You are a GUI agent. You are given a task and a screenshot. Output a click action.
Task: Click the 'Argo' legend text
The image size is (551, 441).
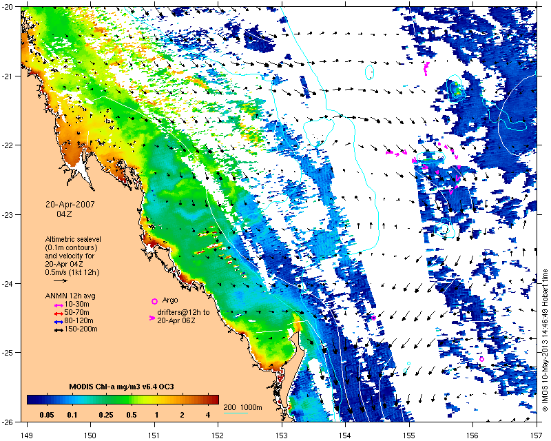pos(170,300)
